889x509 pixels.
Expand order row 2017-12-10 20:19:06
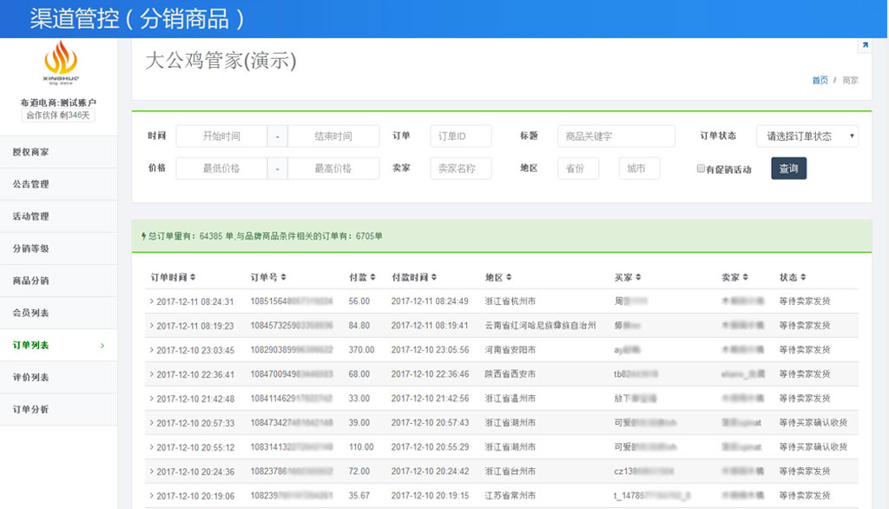point(151,496)
